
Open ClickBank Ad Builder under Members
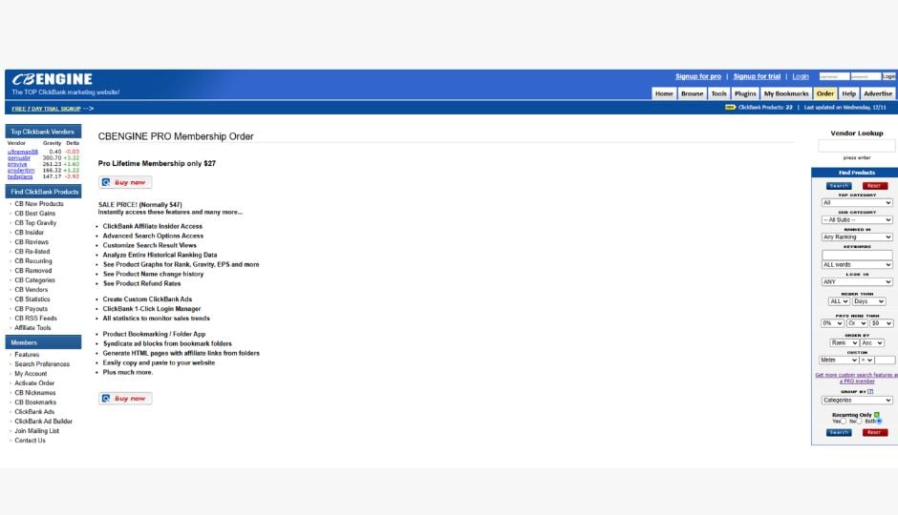[x=44, y=422]
